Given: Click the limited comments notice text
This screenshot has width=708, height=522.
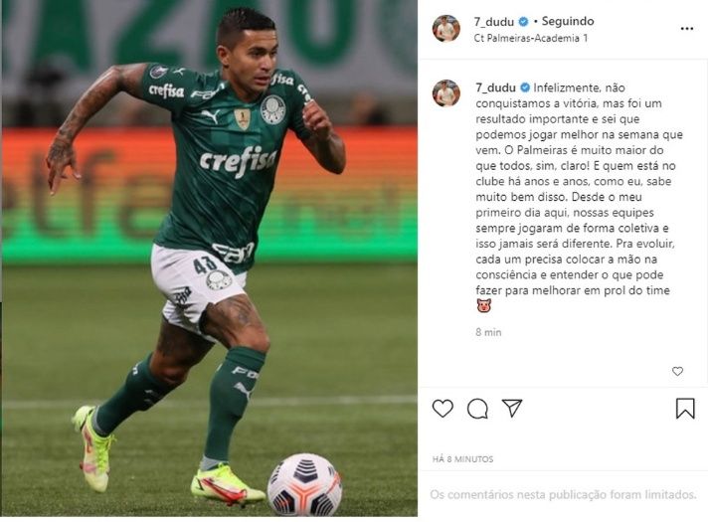Looking at the screenshot, I should click(563, 494).
